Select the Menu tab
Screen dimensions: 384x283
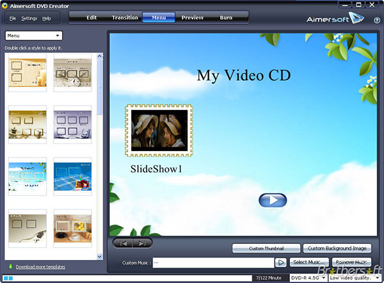(x=159, y=18)
